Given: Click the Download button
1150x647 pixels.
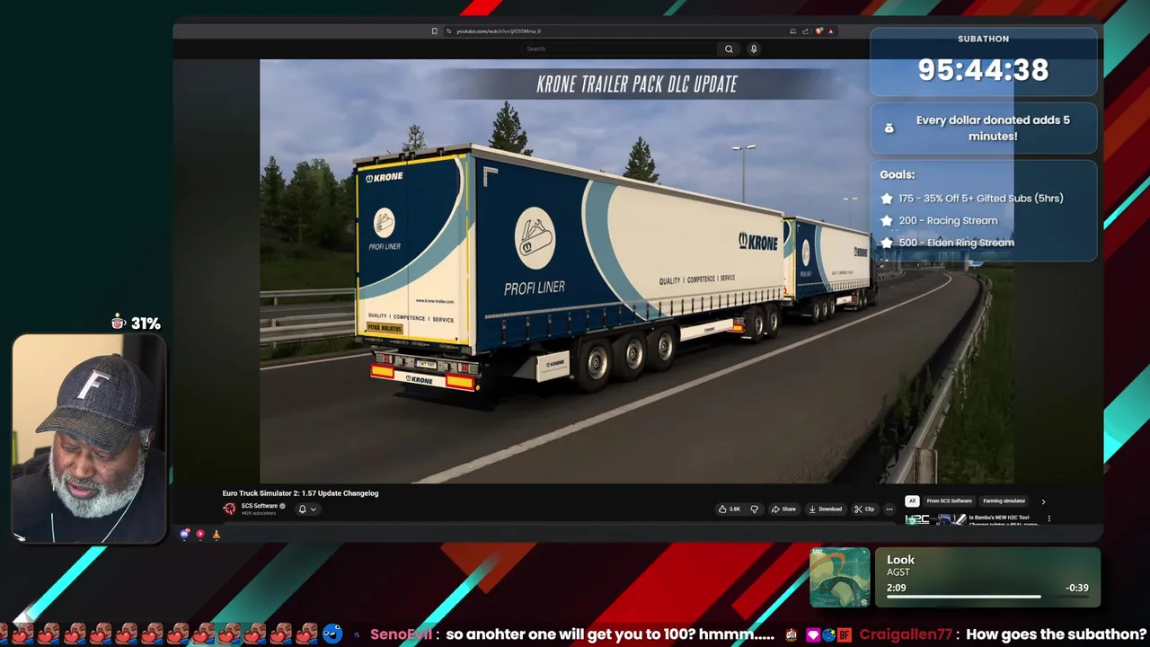Looking at the screenshot, I should pyautogui.click(x=825, y=510).
